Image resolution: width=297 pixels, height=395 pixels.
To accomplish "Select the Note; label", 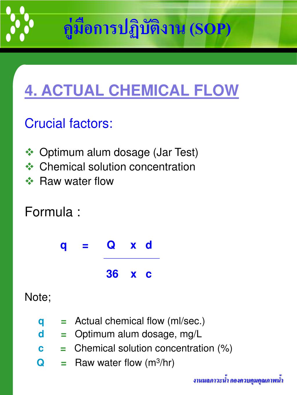I will 38,297.
